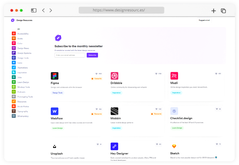Click the Muzli logo icon

click(x=174, y=76)
